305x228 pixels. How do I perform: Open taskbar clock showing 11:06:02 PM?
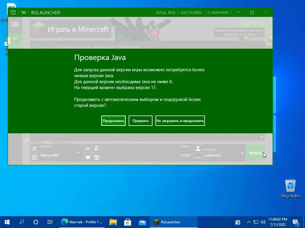[278, 222]
